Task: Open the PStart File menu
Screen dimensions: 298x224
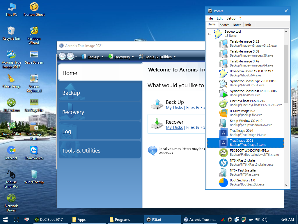Action: (210, 18)
